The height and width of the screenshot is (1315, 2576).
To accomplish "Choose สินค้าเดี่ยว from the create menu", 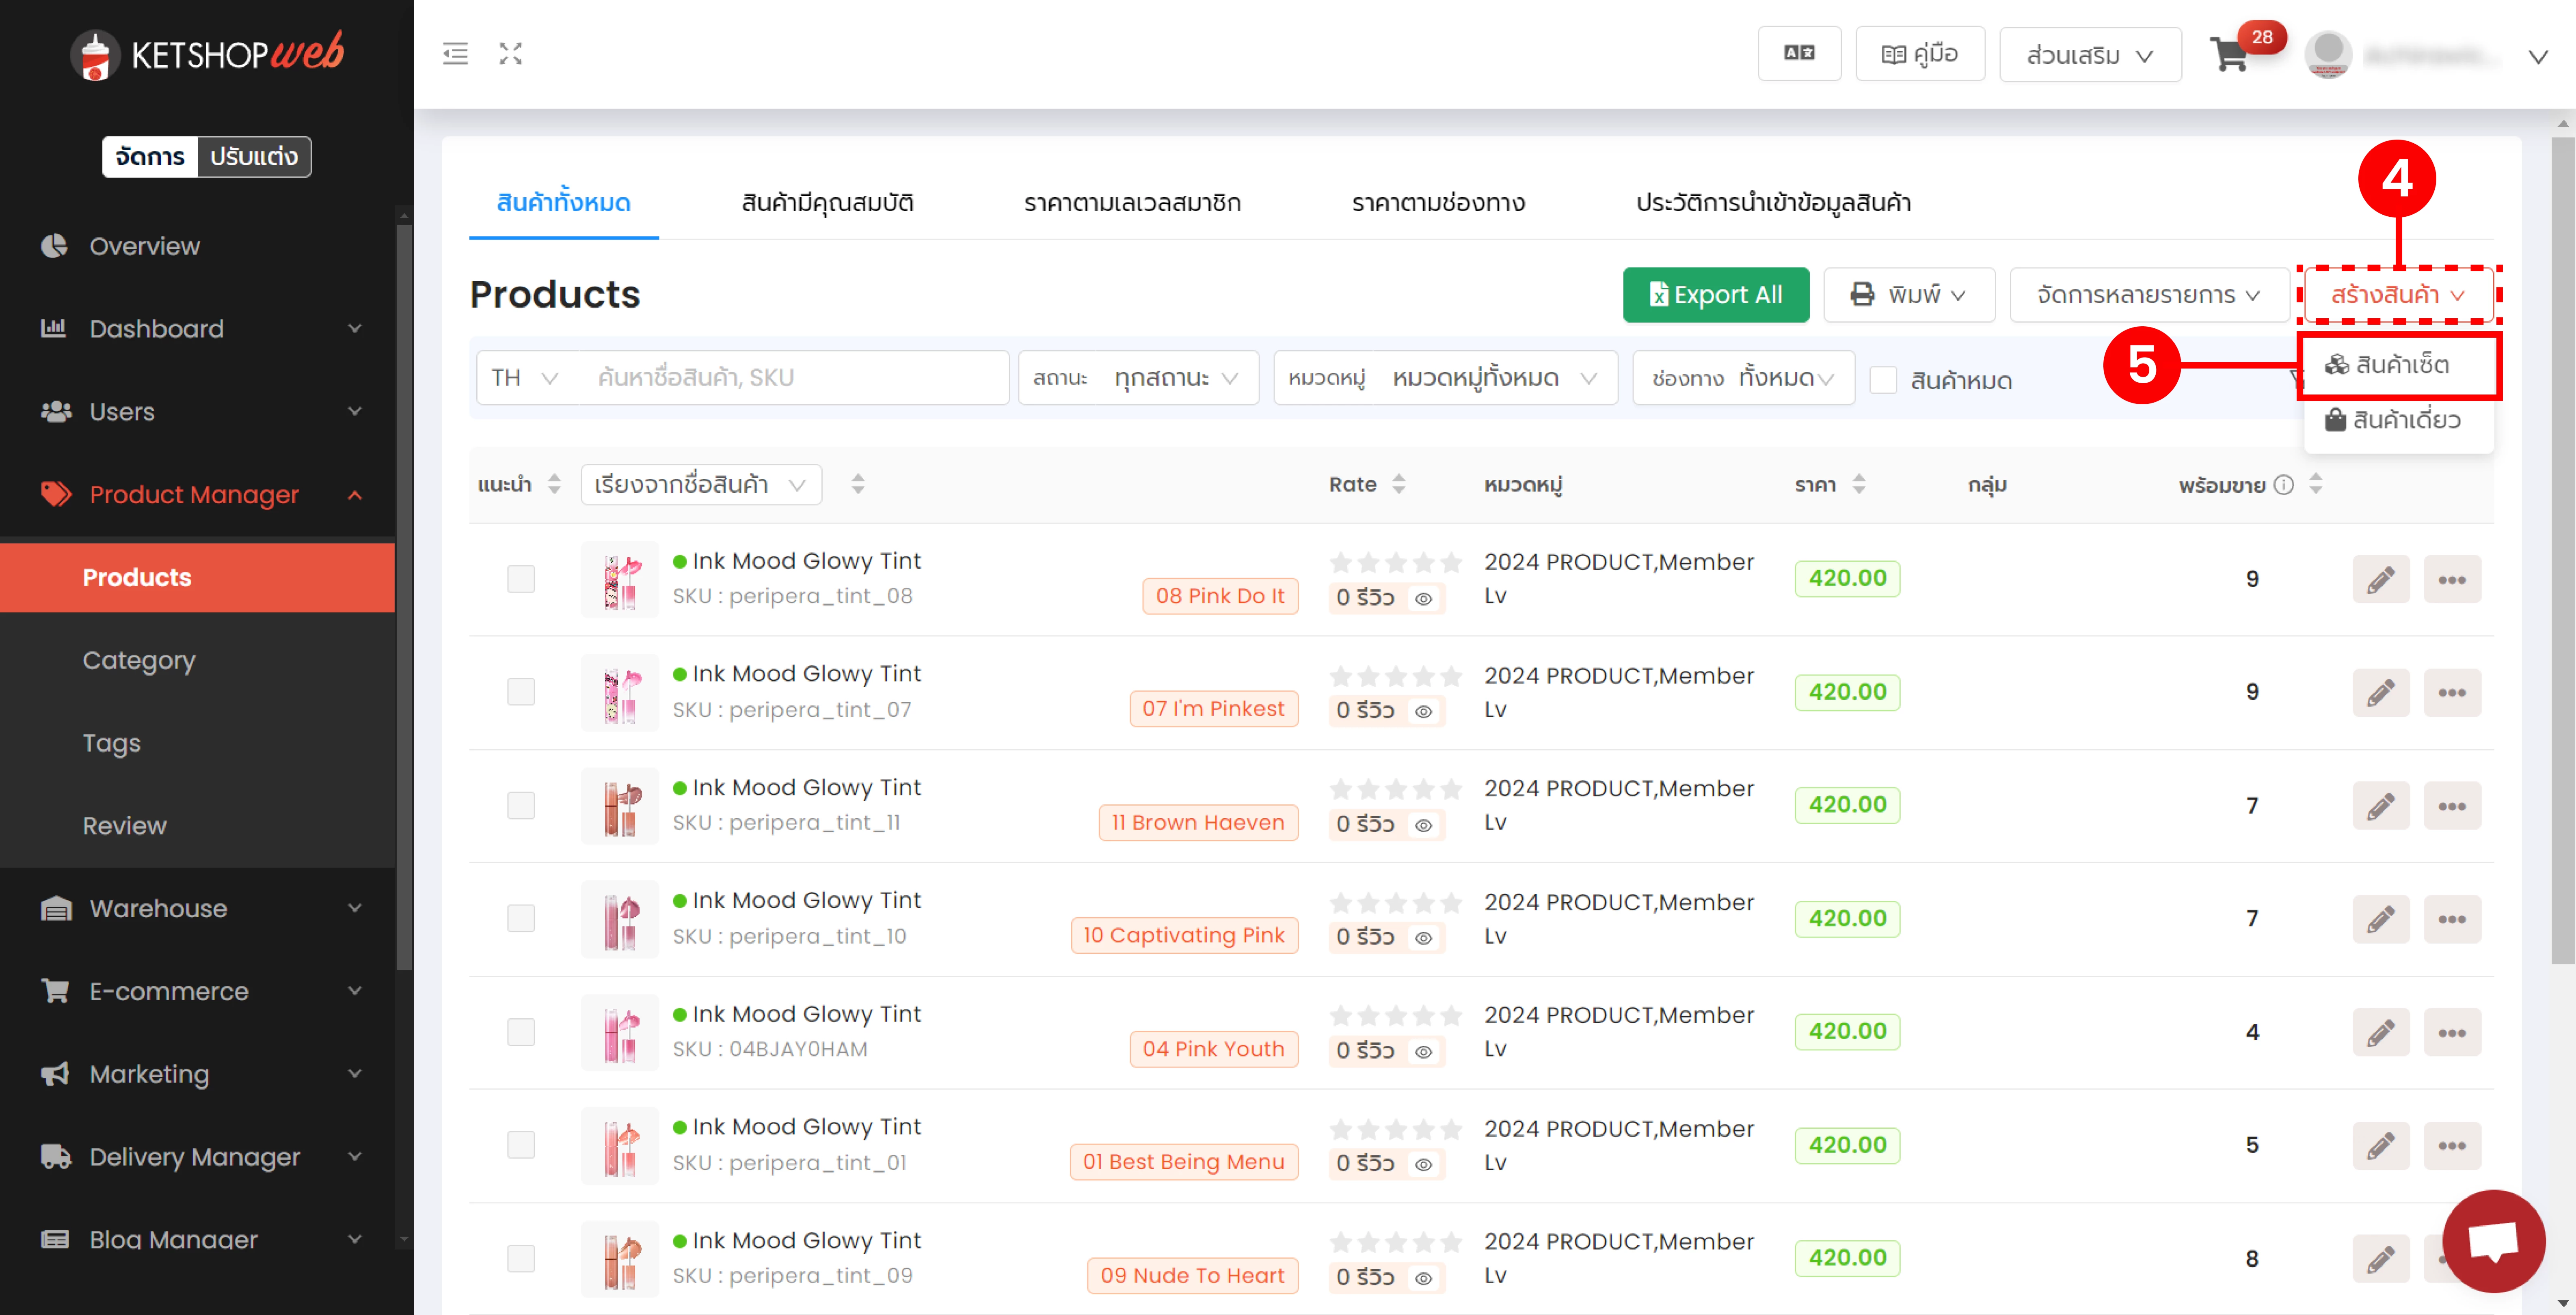I will pyautogui.click(x=2398, y=421).
